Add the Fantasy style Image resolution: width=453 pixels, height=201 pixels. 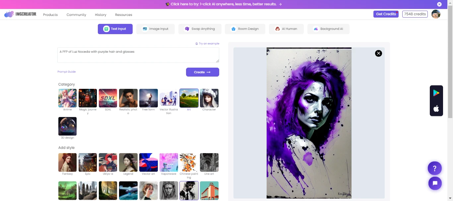coord(67,163)
